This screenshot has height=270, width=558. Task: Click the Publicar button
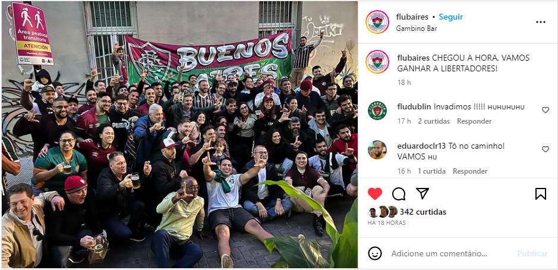[x=532, y=253]
